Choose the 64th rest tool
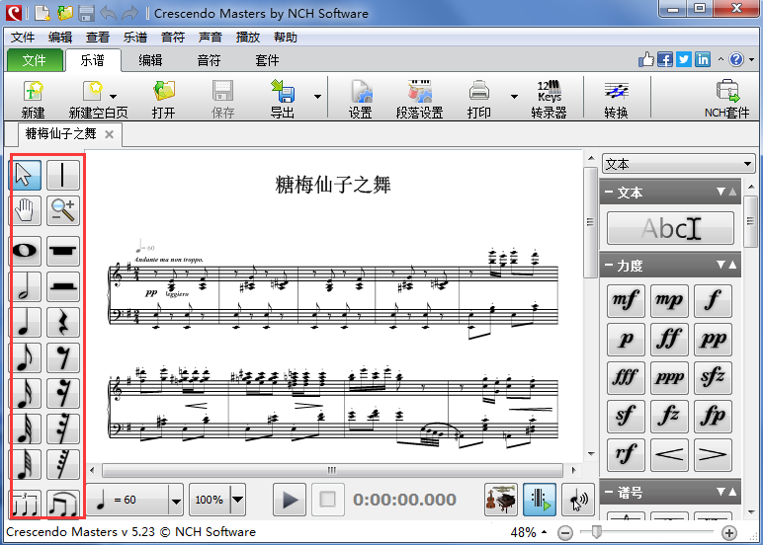Viewport: 763px width, 545px height. coord(63,464)
